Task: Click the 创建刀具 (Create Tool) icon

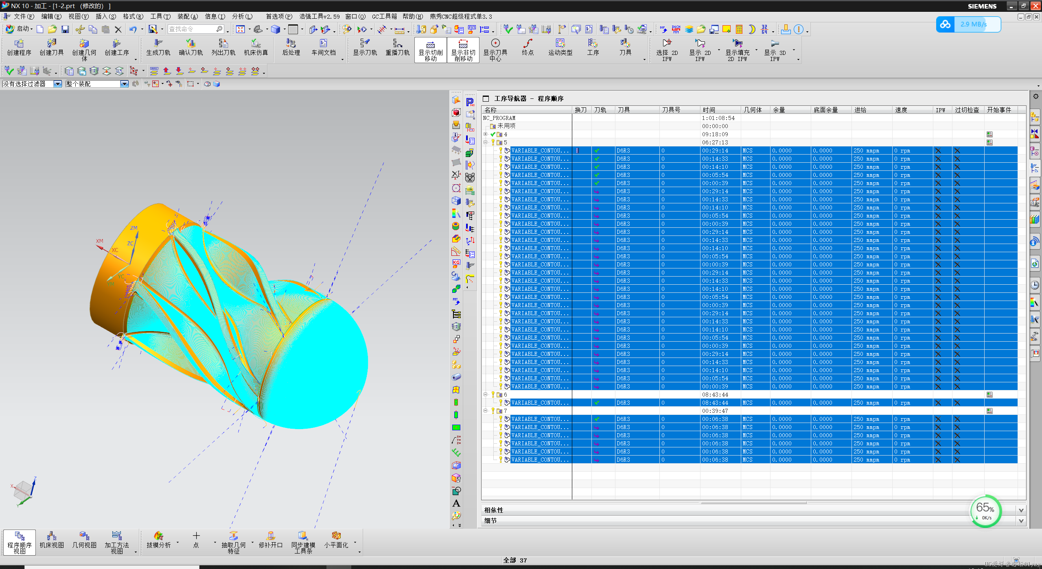Action: [52, 48]
